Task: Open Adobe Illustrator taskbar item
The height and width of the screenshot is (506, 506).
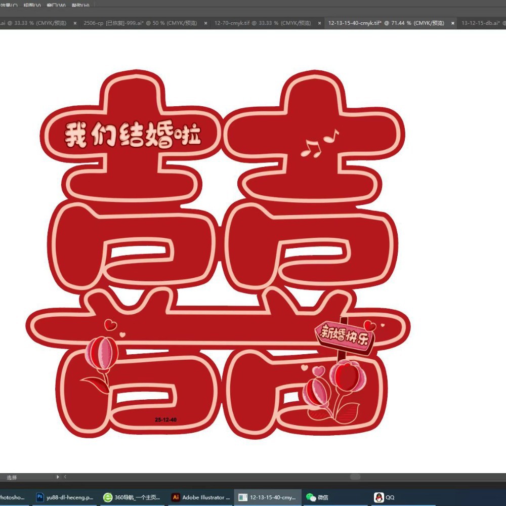Action: click(200, 497)
